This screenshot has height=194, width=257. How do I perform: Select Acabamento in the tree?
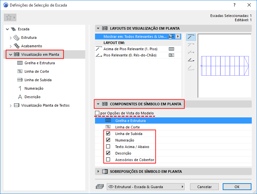click(x=32, y=46)
